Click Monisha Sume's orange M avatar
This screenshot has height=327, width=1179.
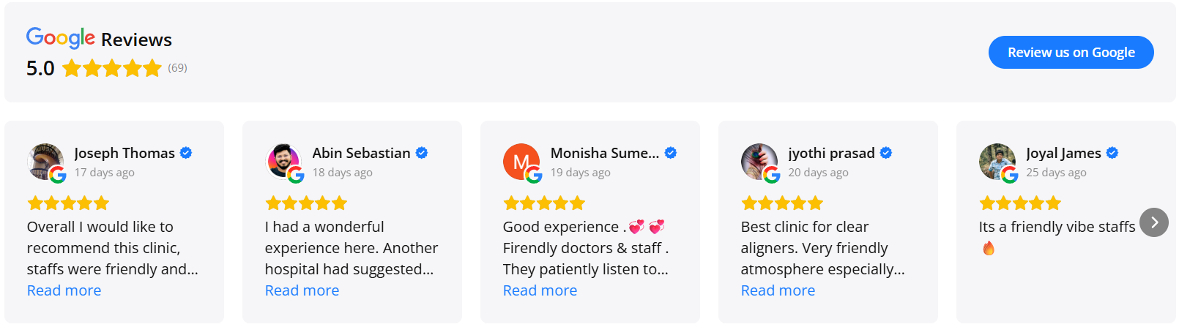click(521, 162)
